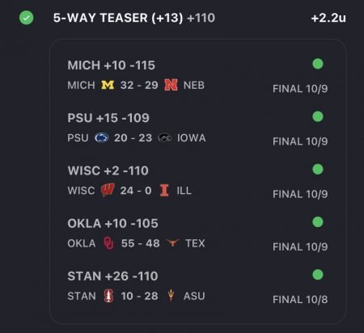Click the green status dot for PSU leg
This screenshot has height=333, width=364.
point(318,116)
